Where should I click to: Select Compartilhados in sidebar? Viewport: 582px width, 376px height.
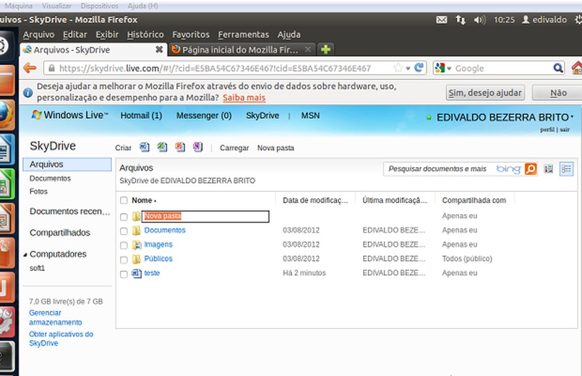pos(60,233)
